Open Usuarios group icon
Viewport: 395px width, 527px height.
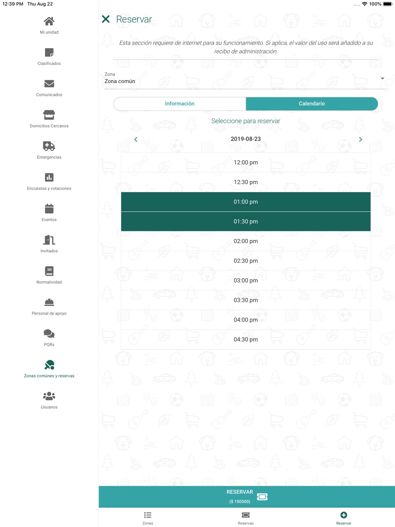(49, 396)
